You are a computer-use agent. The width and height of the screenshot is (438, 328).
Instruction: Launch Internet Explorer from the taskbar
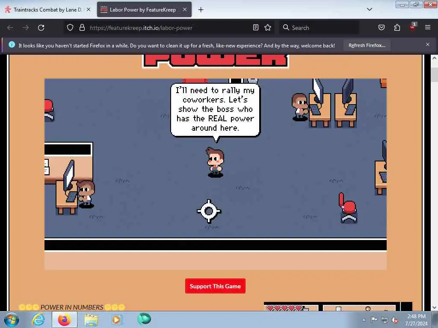tap(38, 319)
